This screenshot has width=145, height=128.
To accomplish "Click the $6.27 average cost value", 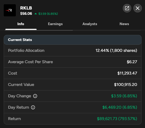I will click(132, 62).
